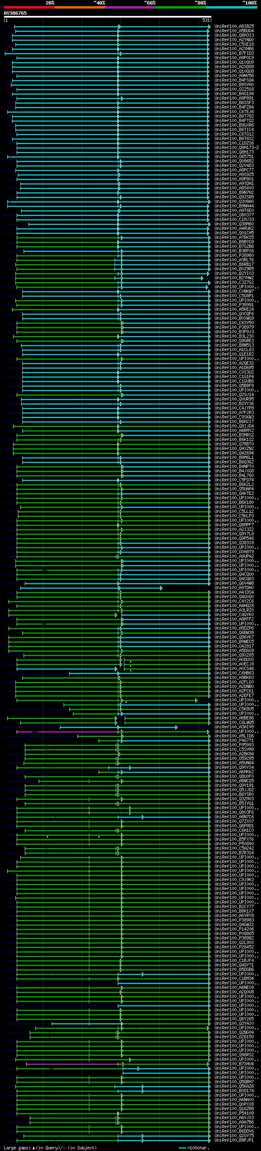Open hit UniRef100_A5BUU4

234,31
